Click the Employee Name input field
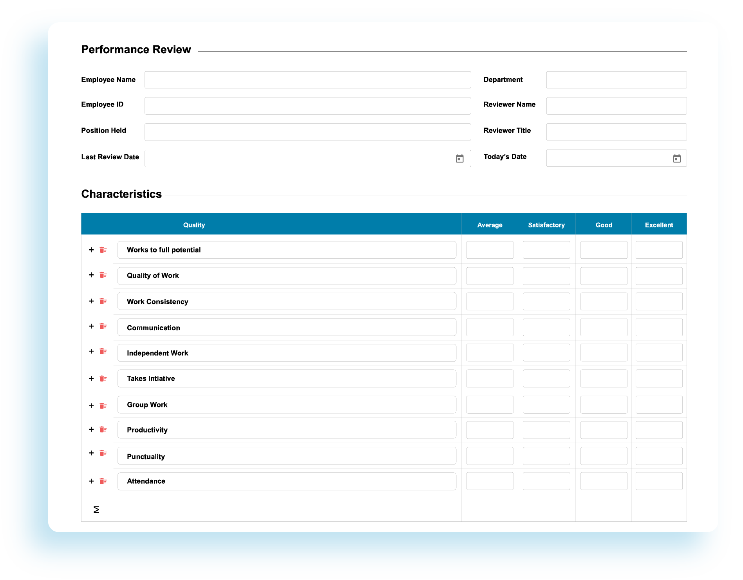 (307, 80)
